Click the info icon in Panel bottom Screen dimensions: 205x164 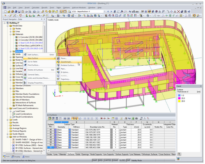[x=179, y=154]
